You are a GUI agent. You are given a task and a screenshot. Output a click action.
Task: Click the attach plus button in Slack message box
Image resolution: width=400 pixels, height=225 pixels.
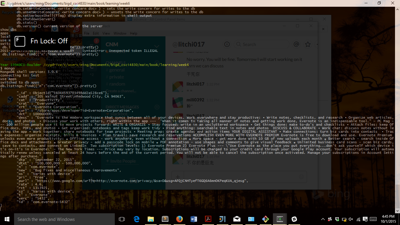tap(177, 177)
